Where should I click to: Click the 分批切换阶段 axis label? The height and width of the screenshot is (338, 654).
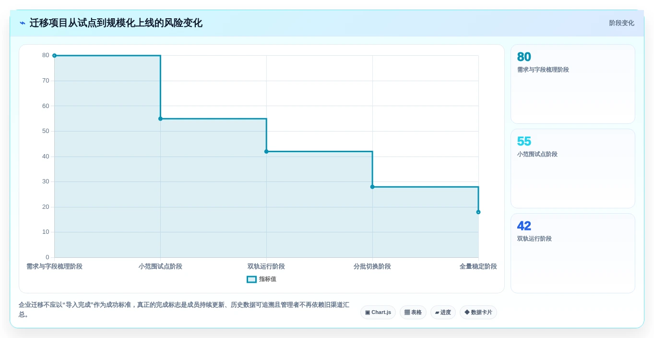click(x=372, y=266)
